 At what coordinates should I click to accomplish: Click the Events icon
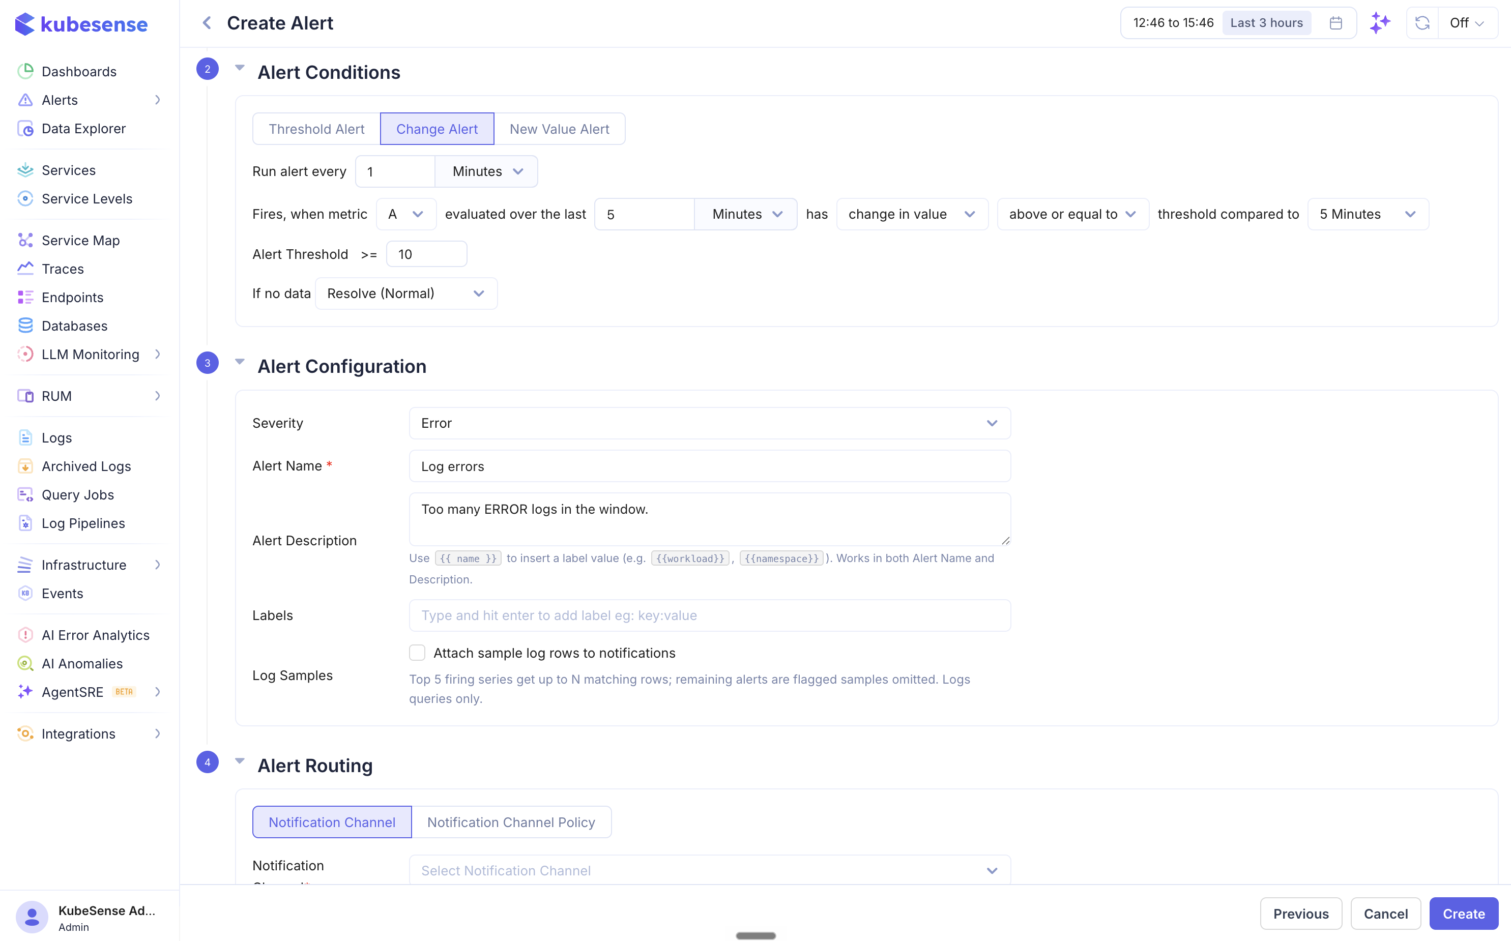(x=25, y=594)
